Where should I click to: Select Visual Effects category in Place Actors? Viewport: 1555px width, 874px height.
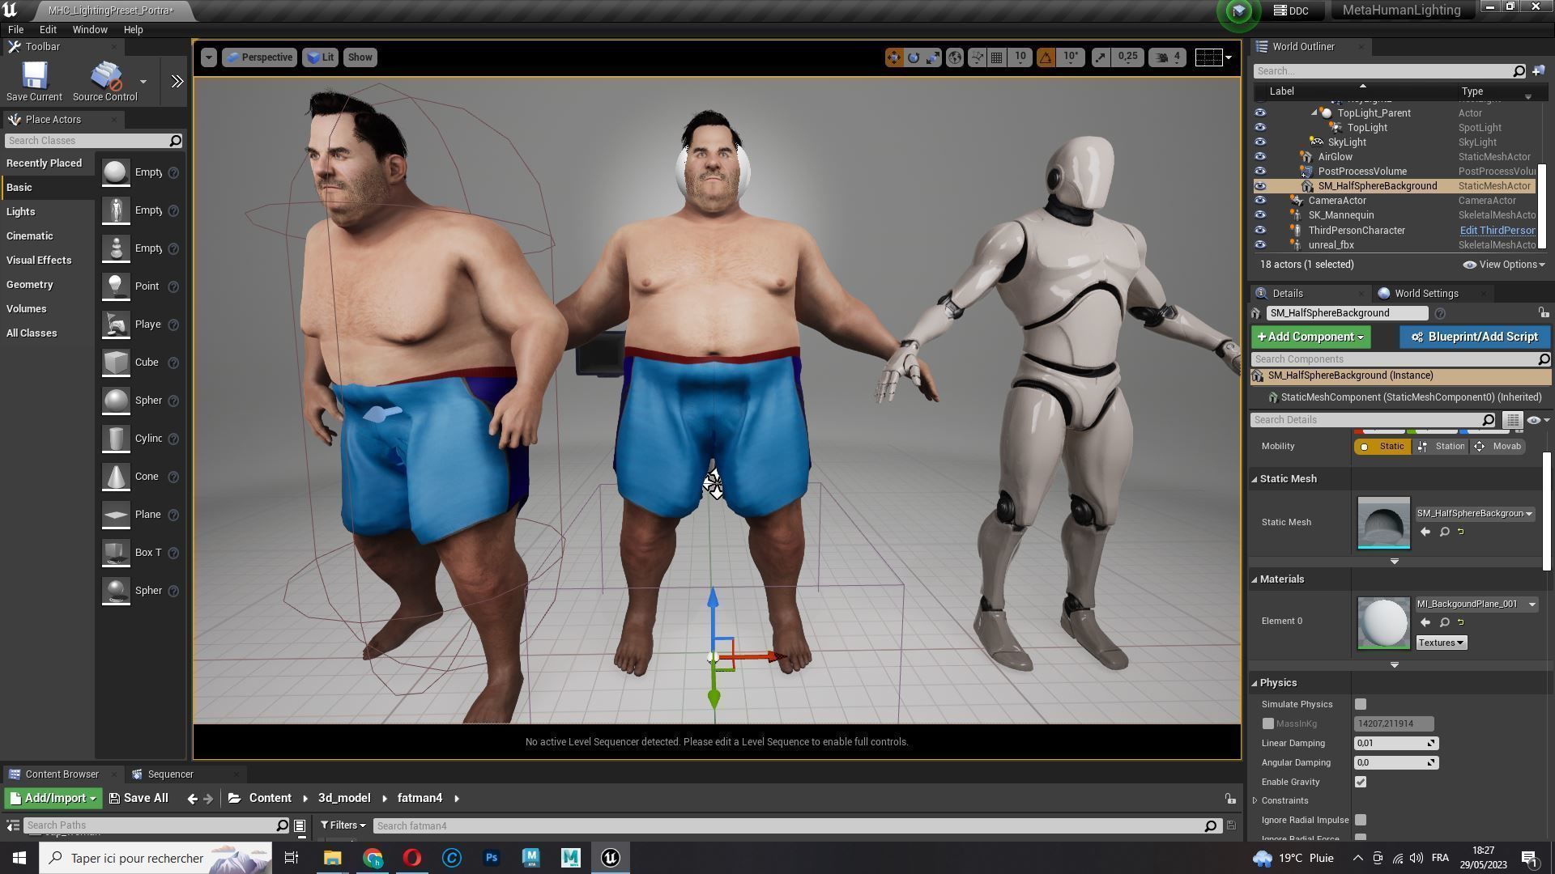(x=39, y=261)
